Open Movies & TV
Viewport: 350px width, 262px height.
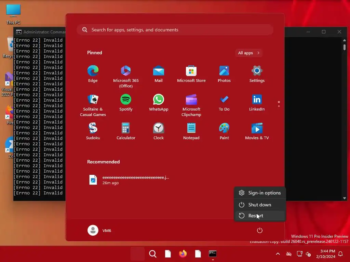coord(257,131)
